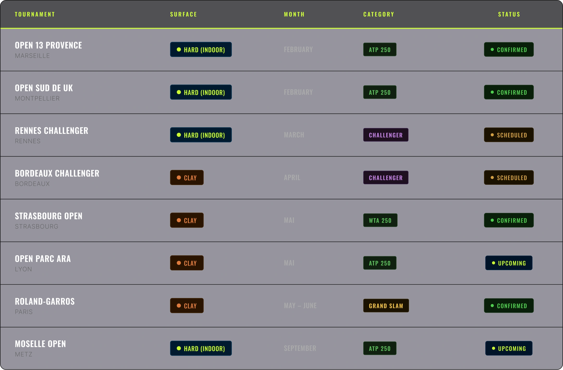Click BORDEAUX city subtitle under Bordeaux Challenger
Viewport: 563px width, 370px height.
click(32, 184)
